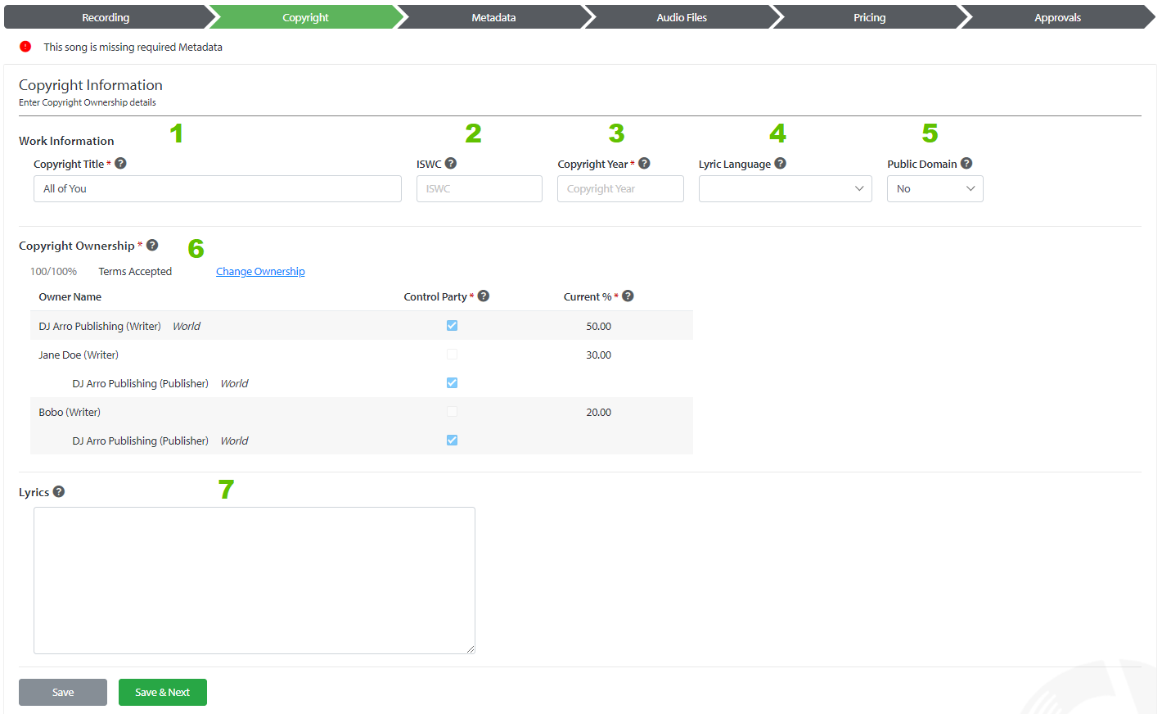The width and height of the screenshot is (1162, 714).
Task: Go to the Pricing step tab
Action: pos(869,17)
